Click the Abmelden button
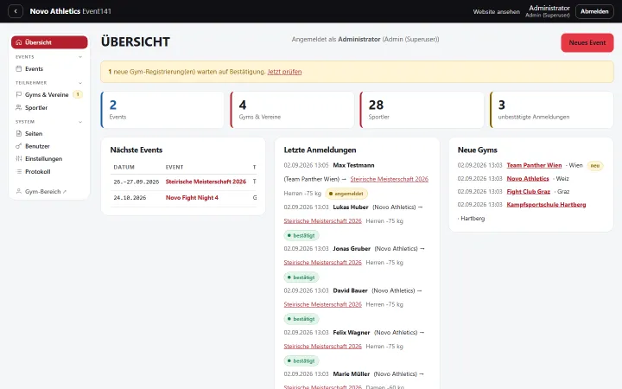 (x=594, y=11)
